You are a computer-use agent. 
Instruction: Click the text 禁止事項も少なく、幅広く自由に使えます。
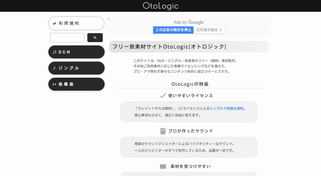[x=168, y=115]
